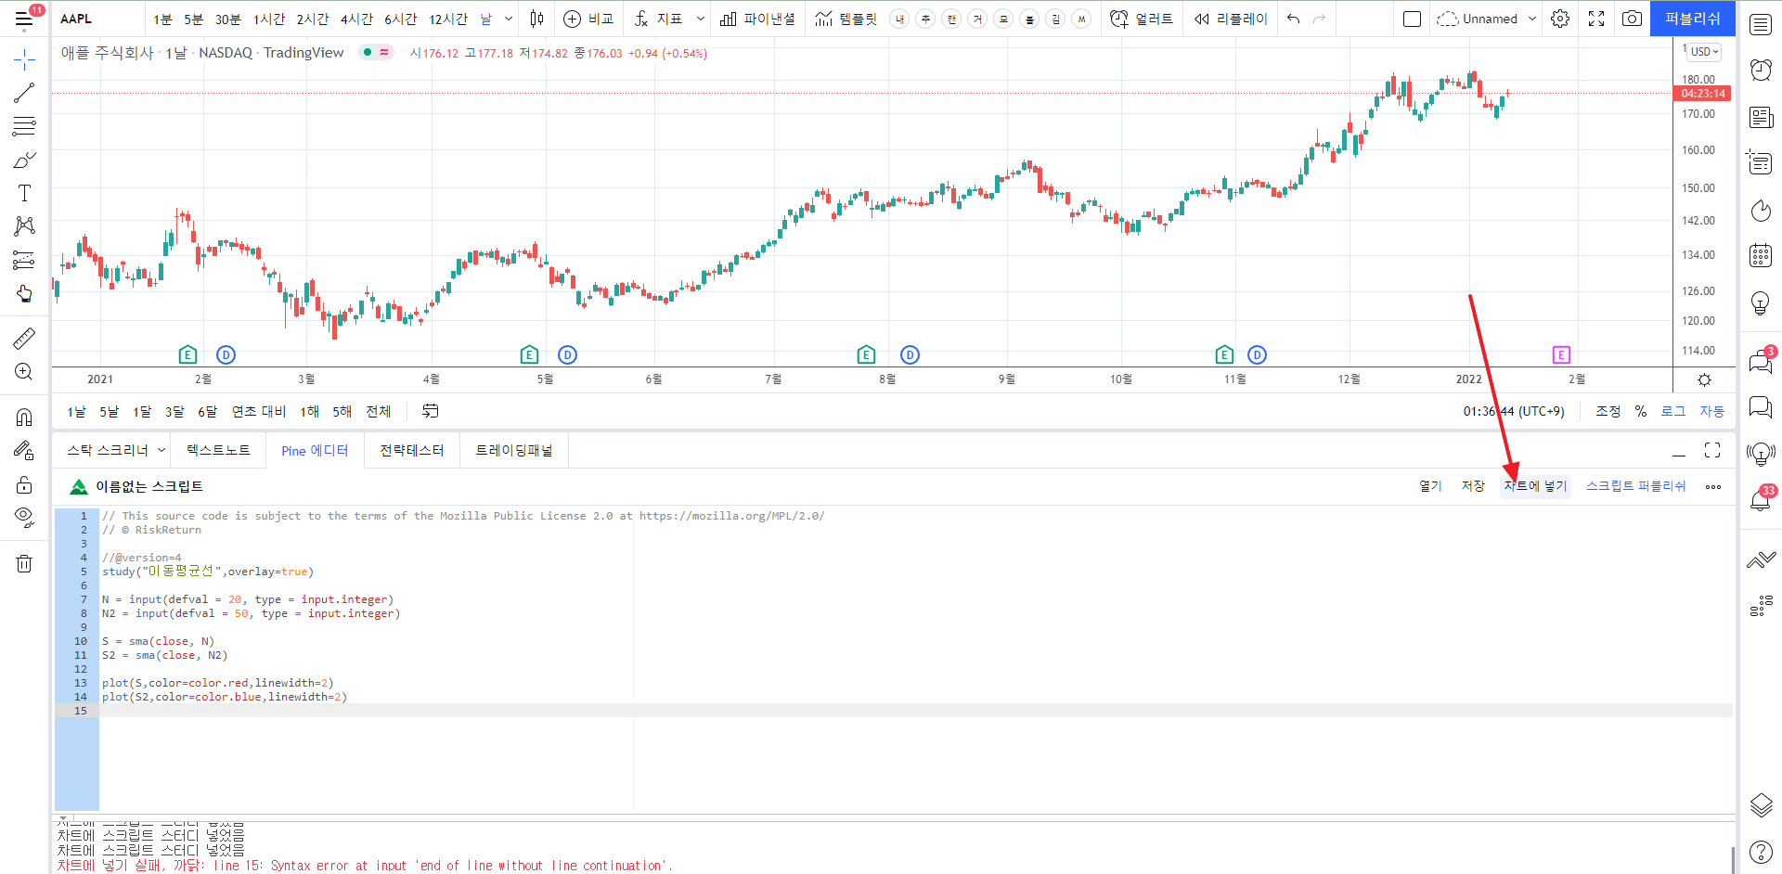The height and width of the screenshot is (874, 1782).
Task: Open candlestick chart style selector
Action: click(x=536, y=19)
